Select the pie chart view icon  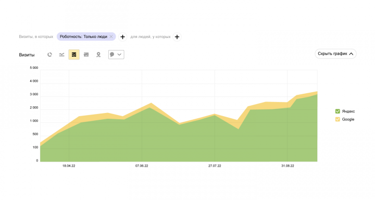click(49, 55)
